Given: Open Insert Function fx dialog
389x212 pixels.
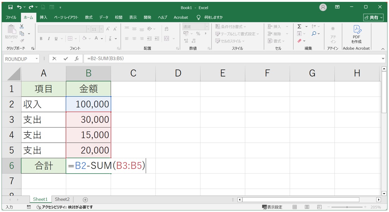Looking at the screenshot, I should coord(76,58).
